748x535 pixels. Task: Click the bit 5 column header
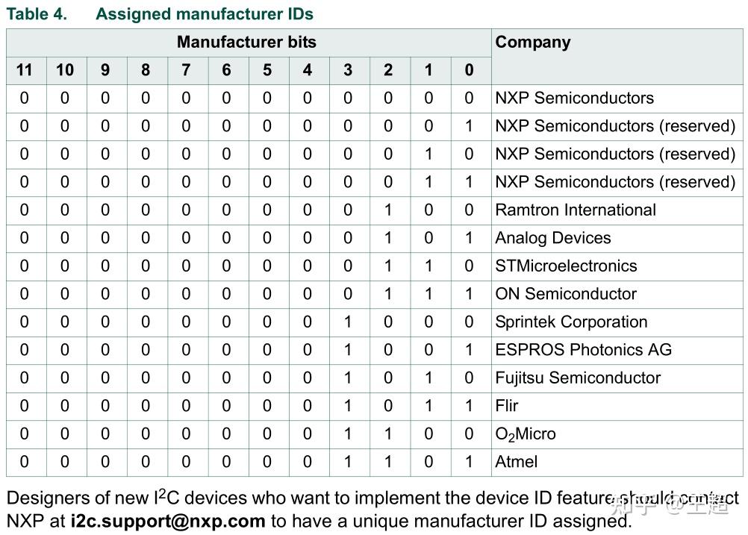click(x=267, y=70)
